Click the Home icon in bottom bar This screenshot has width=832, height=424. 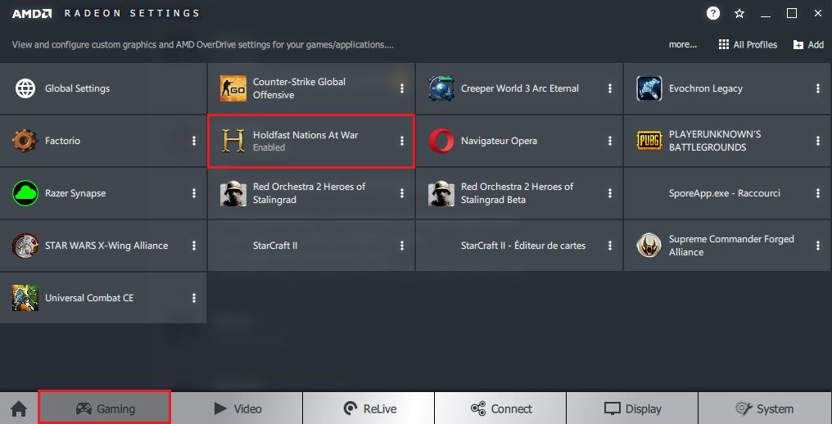[18, 408]
